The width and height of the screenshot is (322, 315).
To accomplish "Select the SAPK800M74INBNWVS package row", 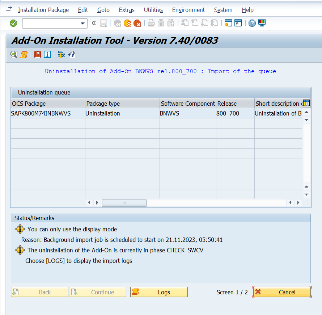I will 41,113.
